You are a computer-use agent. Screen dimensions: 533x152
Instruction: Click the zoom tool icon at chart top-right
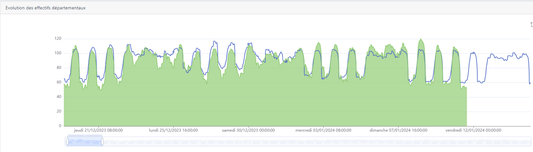(x=531, y=25)
